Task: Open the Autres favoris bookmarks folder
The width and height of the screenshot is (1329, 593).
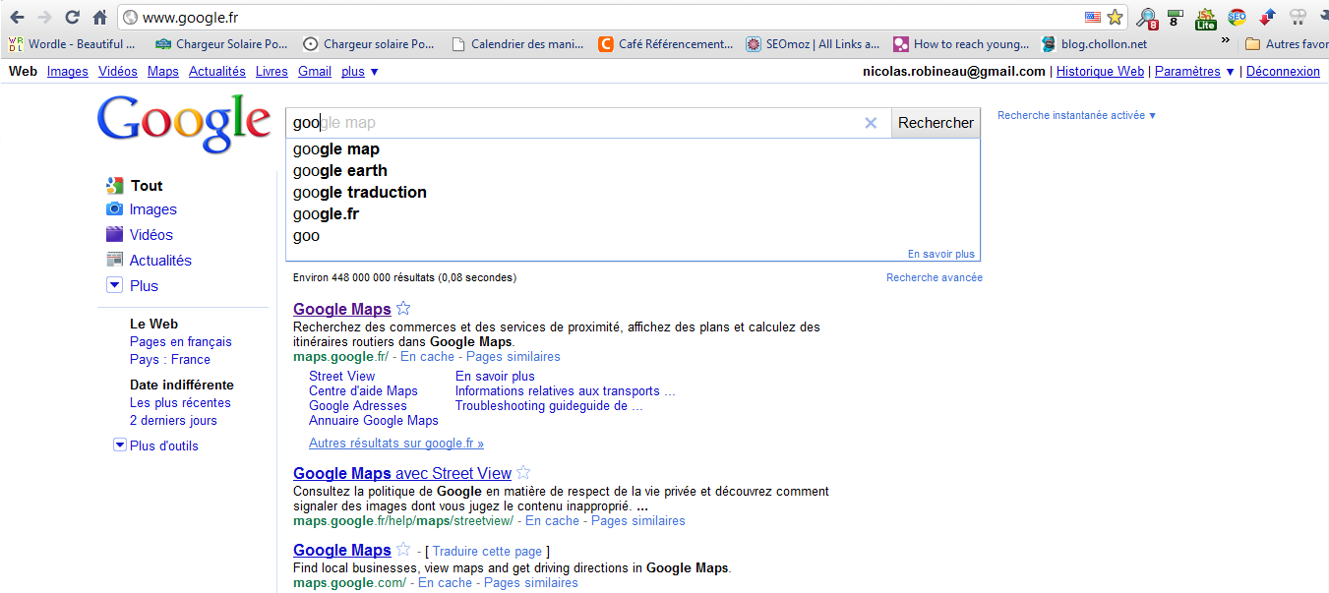Action: (1287, 44)
